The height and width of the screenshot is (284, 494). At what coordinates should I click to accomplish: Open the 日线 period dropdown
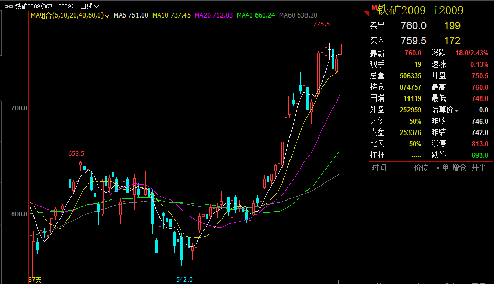point(89,6)
